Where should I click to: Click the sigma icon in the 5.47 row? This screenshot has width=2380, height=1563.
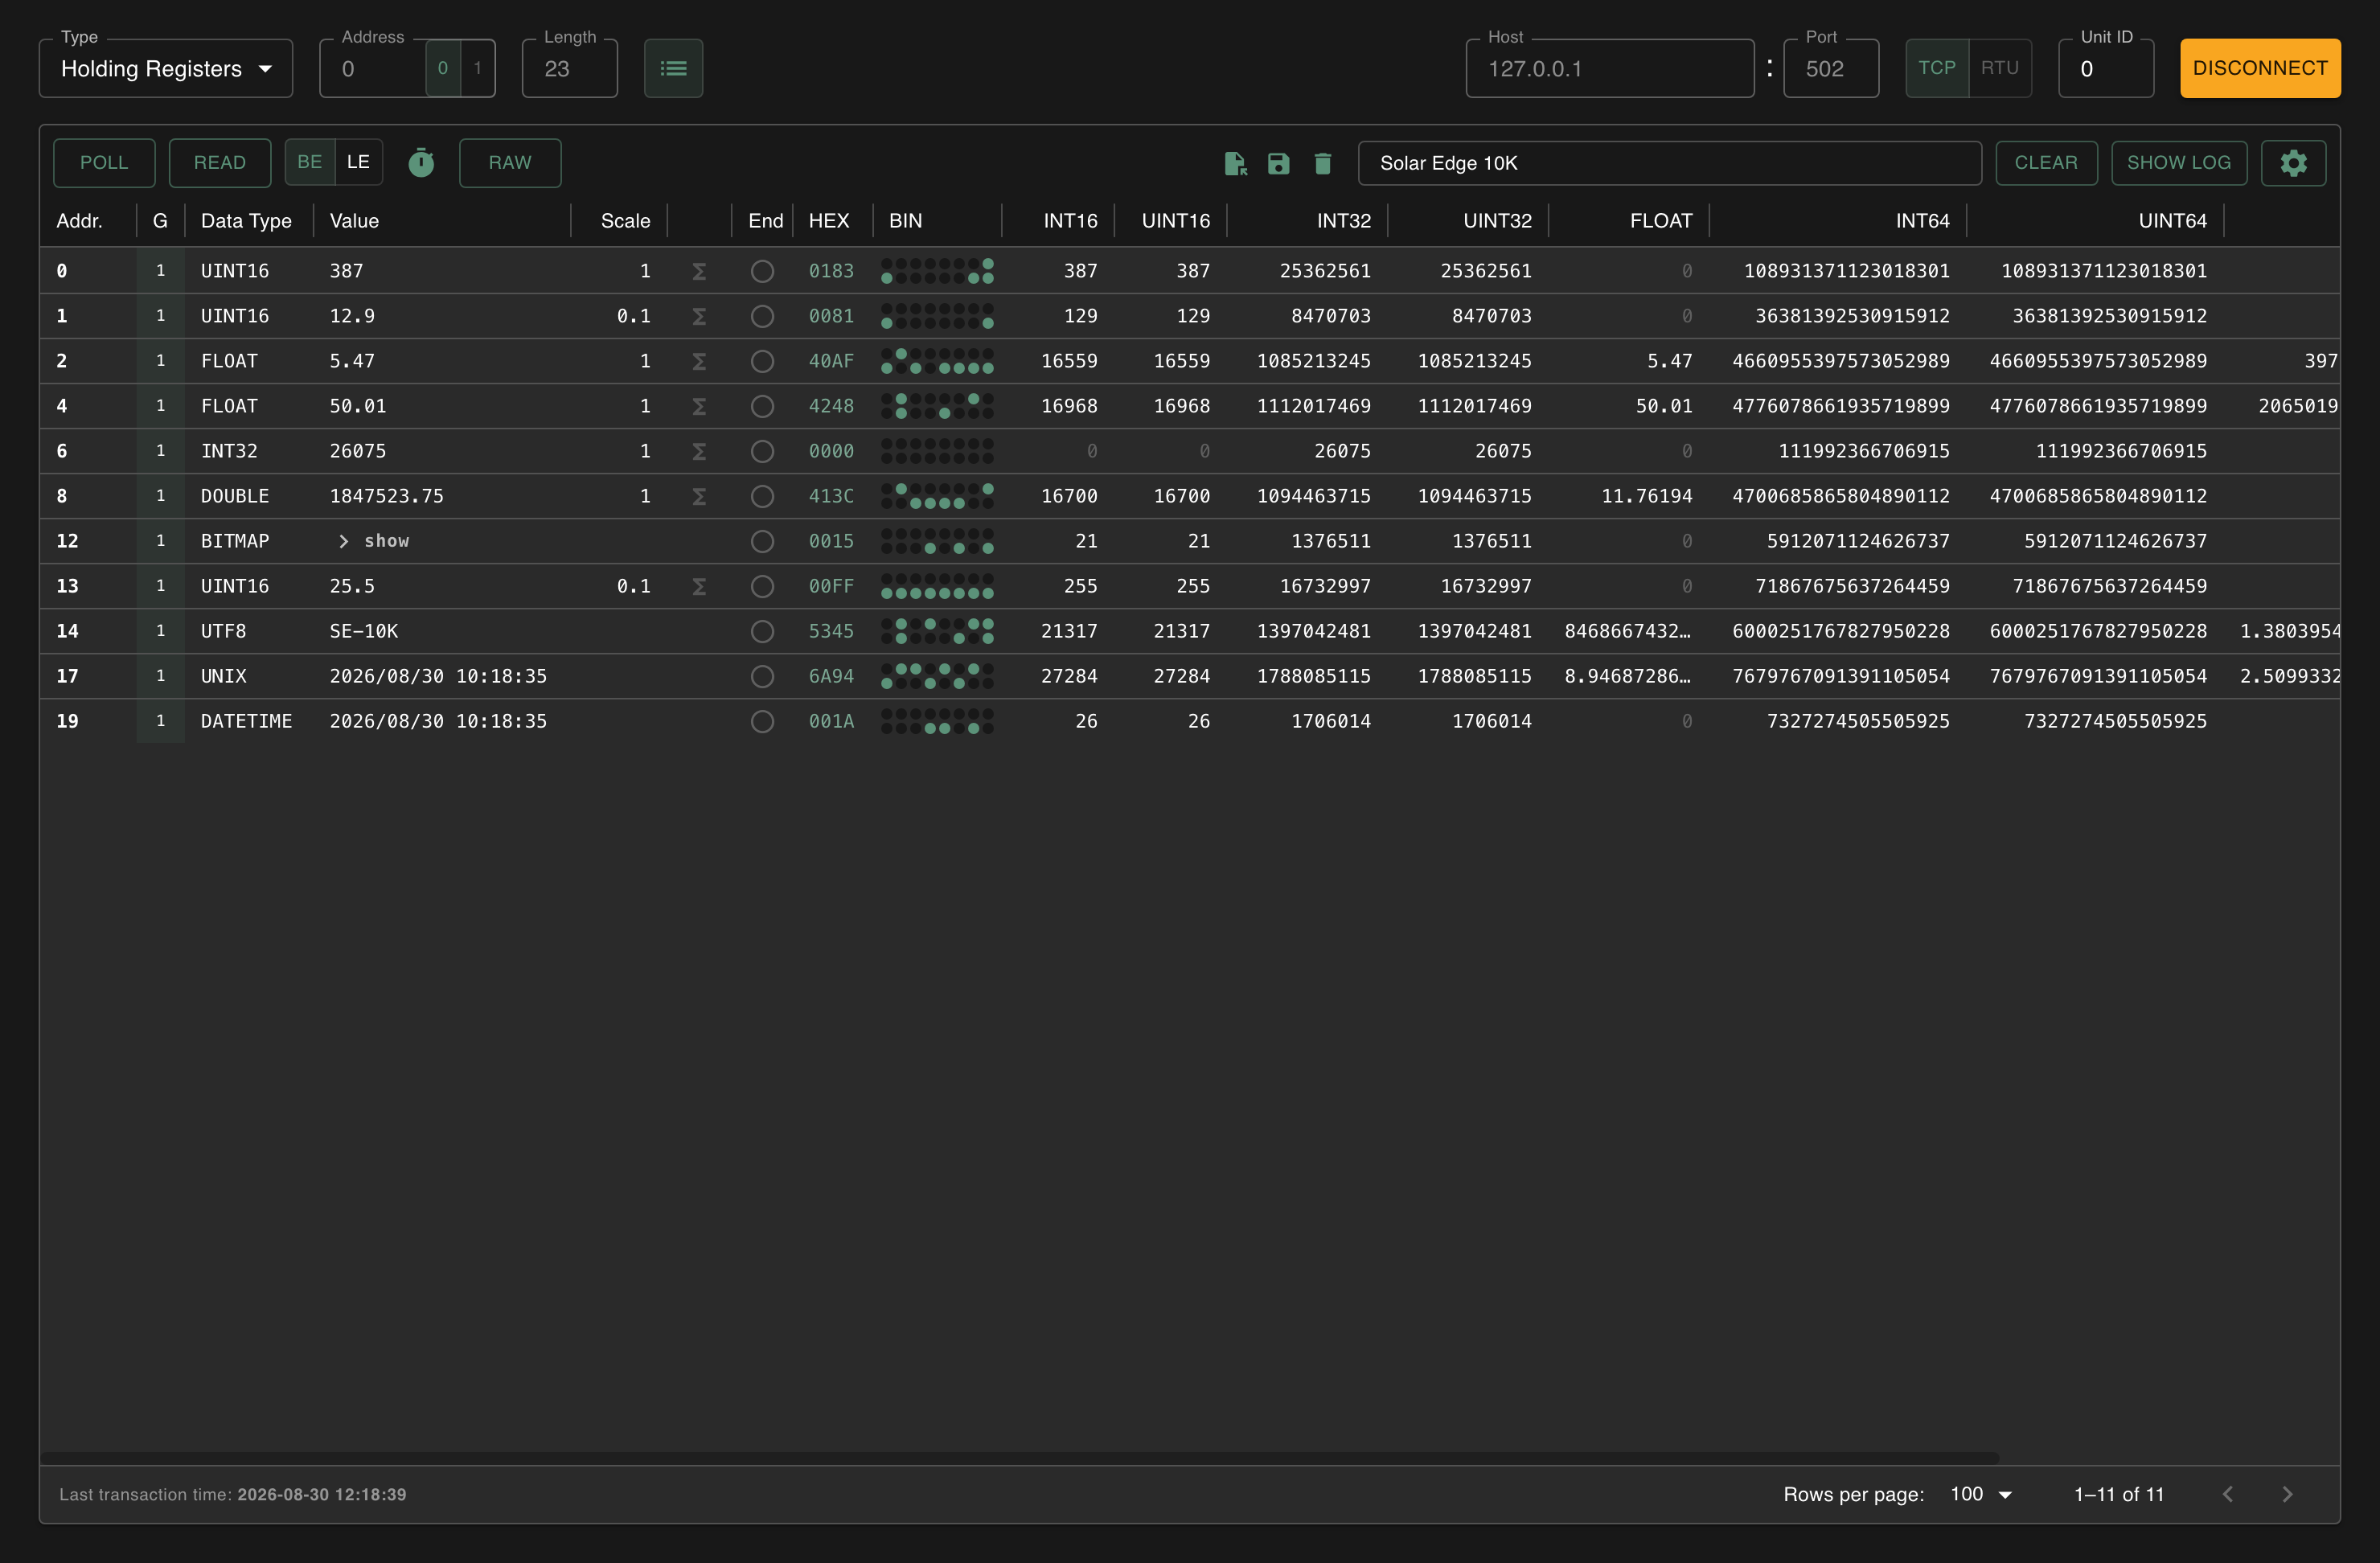click(x=699, y=361)
